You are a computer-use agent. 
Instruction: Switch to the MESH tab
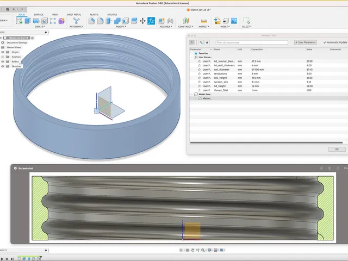point(55,15)
